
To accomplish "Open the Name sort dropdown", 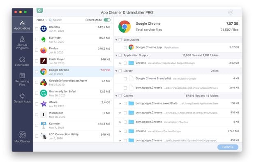I will [x=42, y=20].
